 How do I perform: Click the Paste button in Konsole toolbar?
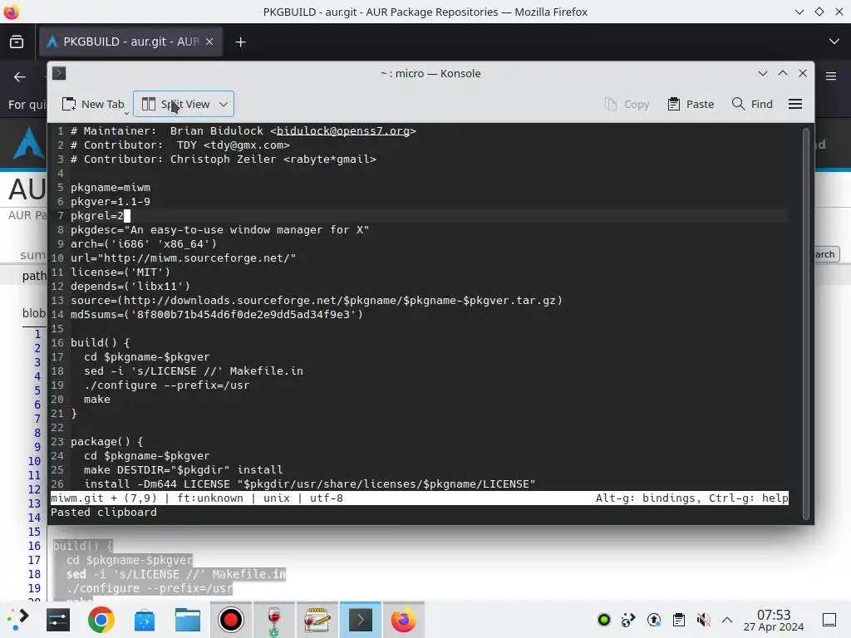[x=691, y=104]
